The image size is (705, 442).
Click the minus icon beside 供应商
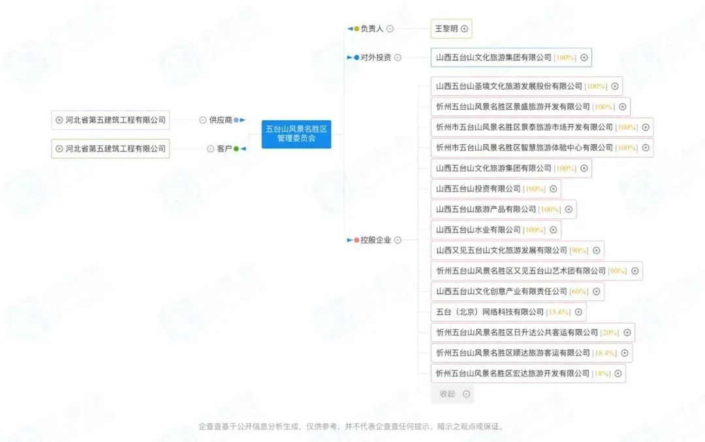tap(203, 119)
